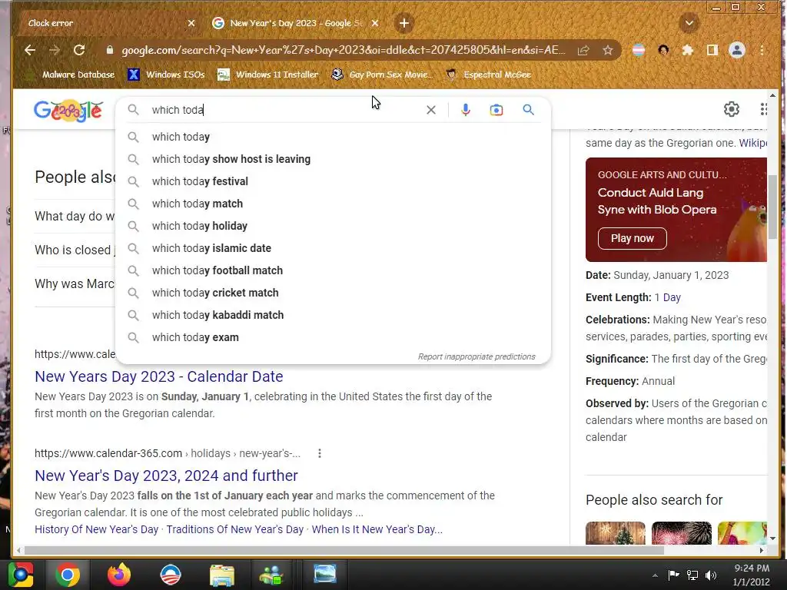Click the vertical page scrollbar thumb
The image size is (787, 590).
click(x=772, y=207)
